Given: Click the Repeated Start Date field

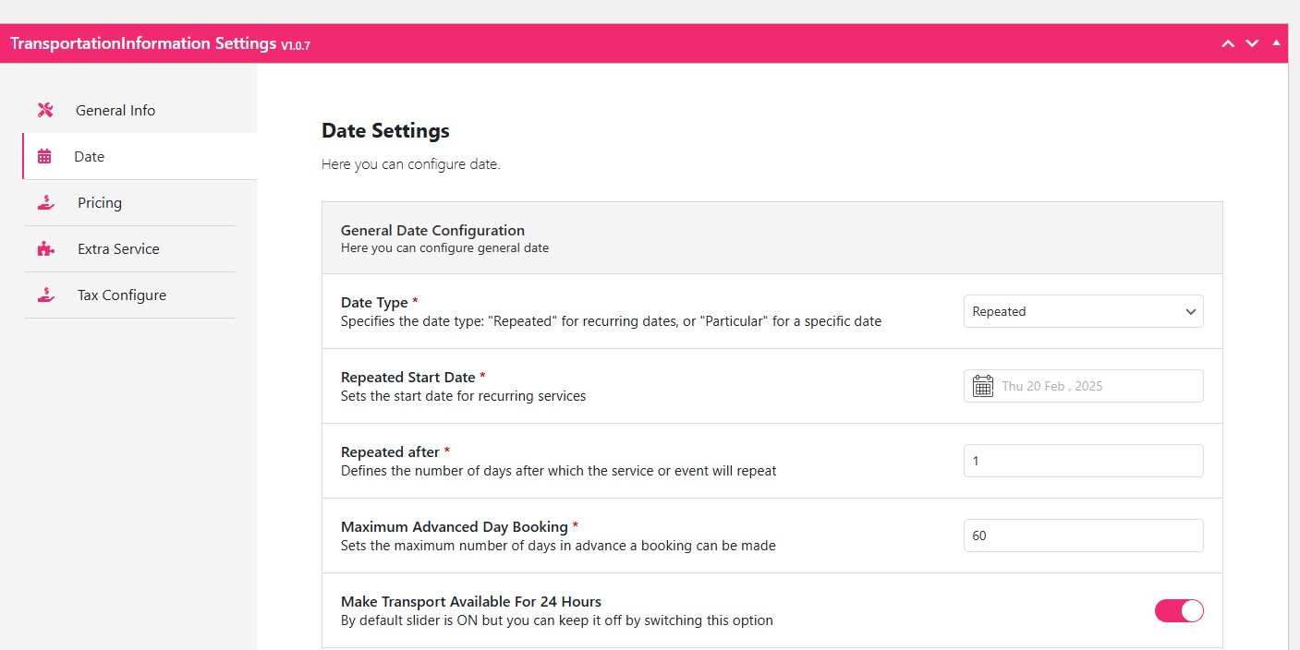Looking at the screenshot, I should (1083, 386).
